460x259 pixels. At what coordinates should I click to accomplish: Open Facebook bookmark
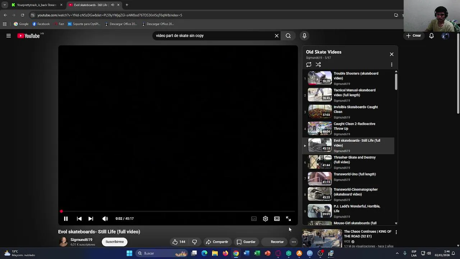(41, 24)
